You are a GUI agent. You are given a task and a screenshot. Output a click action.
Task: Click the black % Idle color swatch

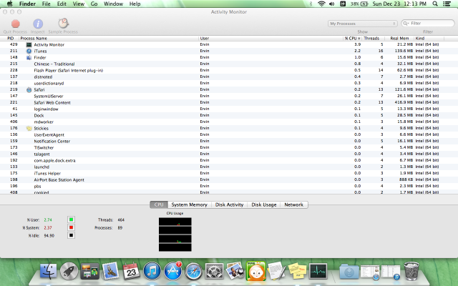tap(71, 235)
